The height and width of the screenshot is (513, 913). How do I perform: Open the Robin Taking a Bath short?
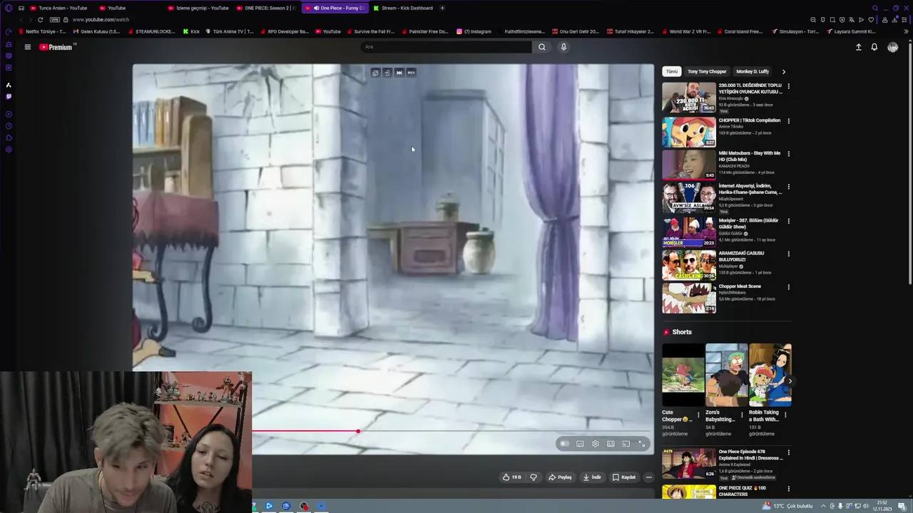point(770,375)
